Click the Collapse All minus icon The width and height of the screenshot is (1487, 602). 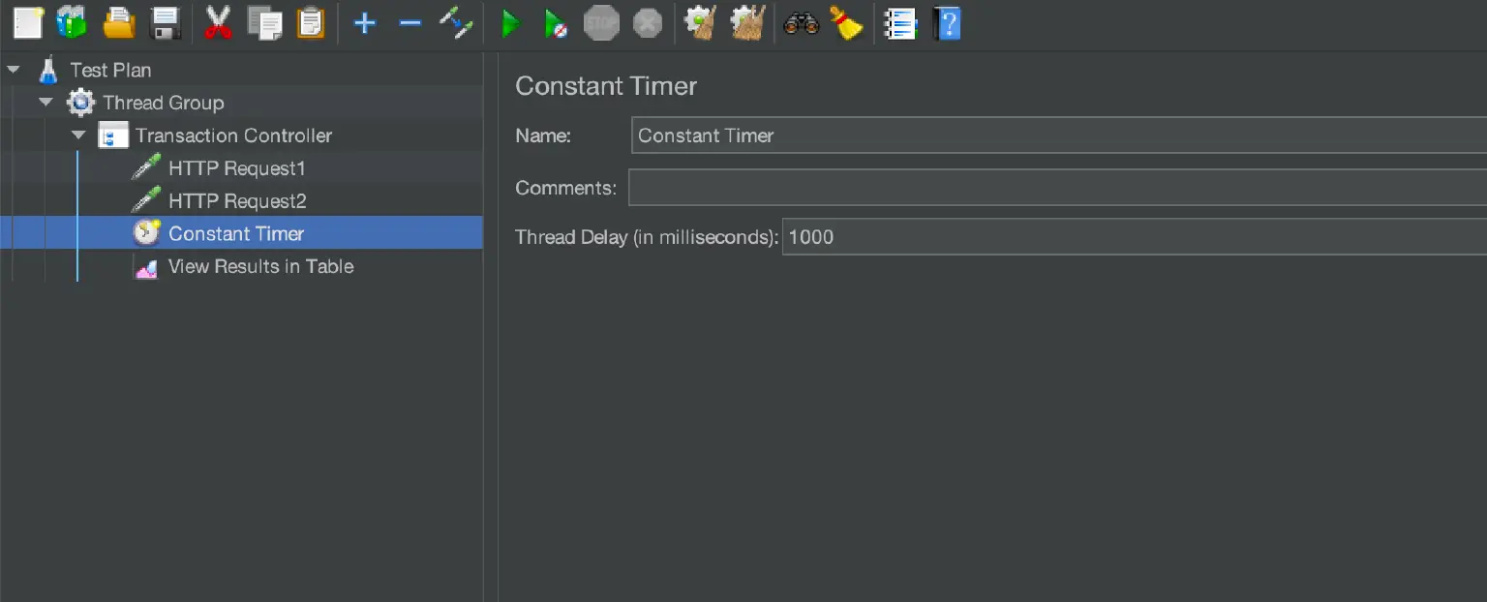410,22
